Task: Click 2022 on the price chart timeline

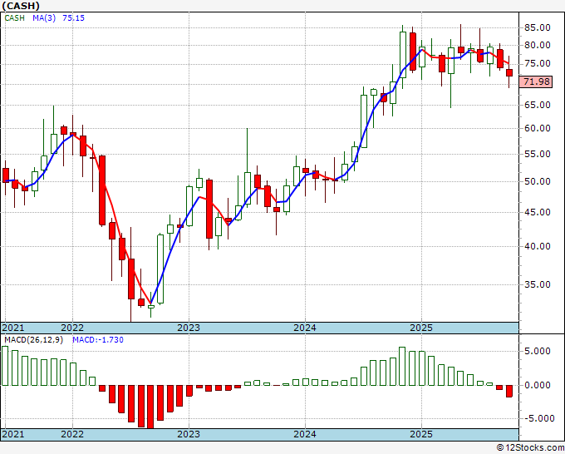Action: [x=72, y=328]
